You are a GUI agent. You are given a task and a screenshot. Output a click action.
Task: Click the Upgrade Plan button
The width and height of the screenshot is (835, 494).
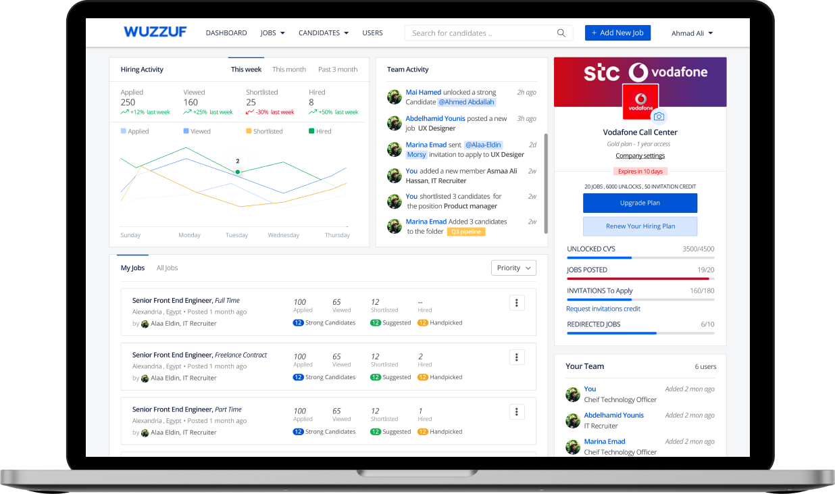click(640, 203)
